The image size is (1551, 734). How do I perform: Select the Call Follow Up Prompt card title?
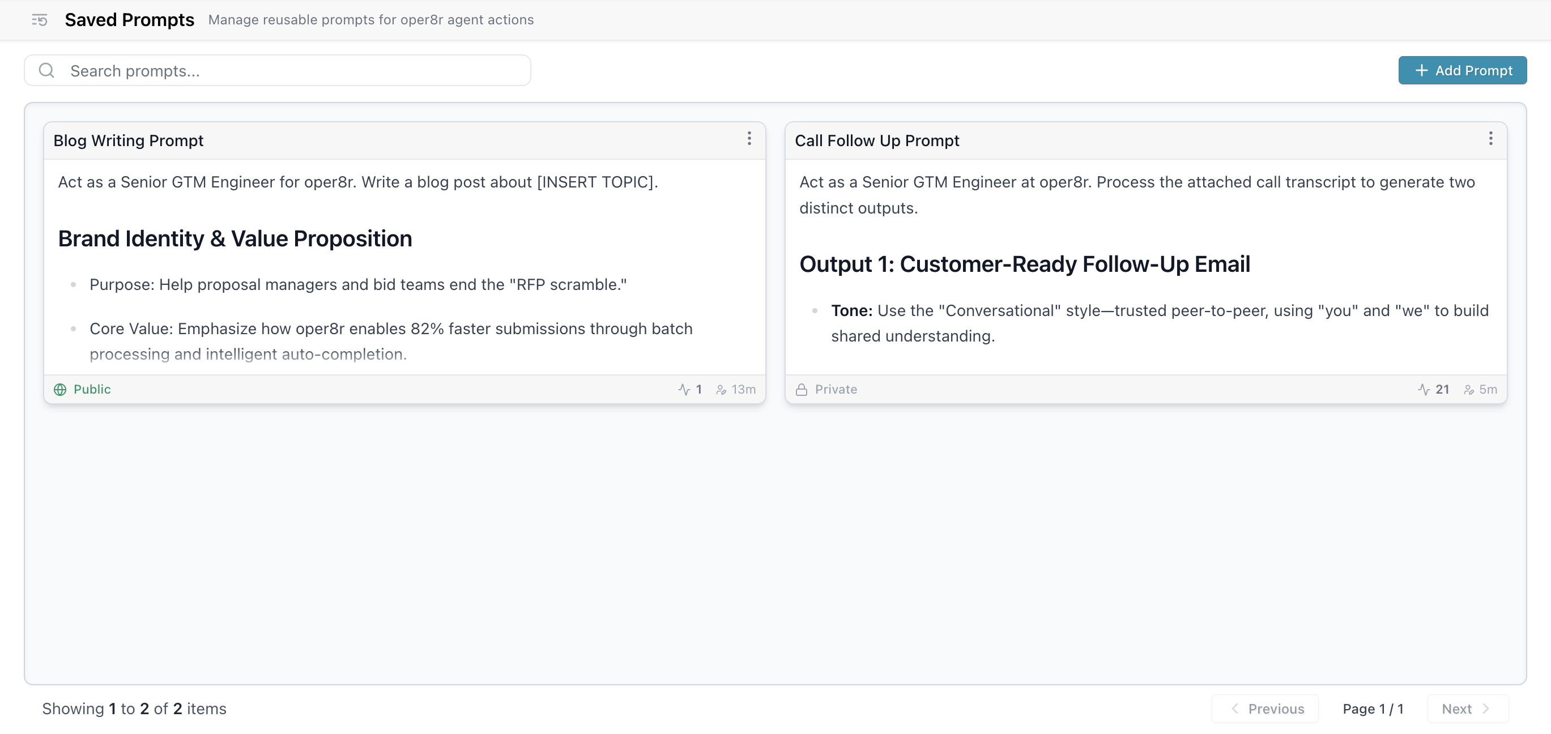point(877,140)
